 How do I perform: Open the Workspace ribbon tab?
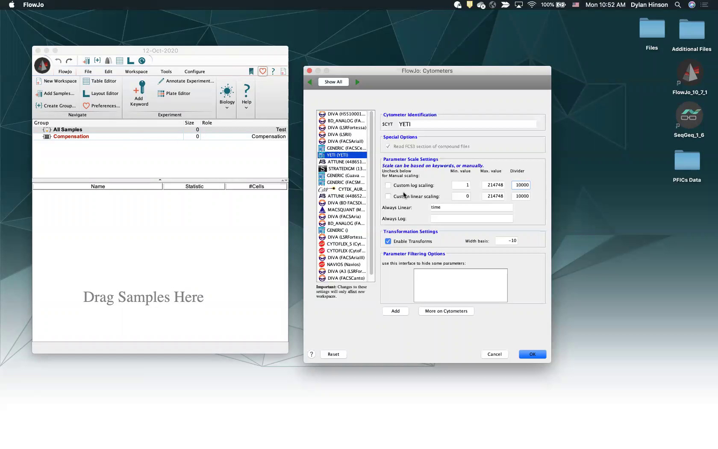(136, 72)
